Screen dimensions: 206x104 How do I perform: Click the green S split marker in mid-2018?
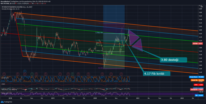pyautogui.click(x=32, y=74)
